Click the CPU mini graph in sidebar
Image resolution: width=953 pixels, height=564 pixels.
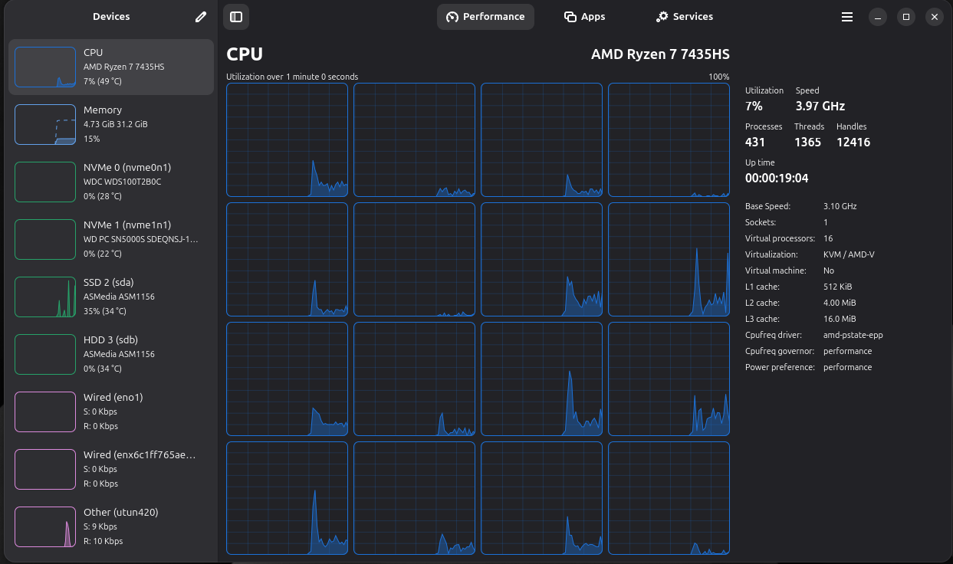point(45,67)
